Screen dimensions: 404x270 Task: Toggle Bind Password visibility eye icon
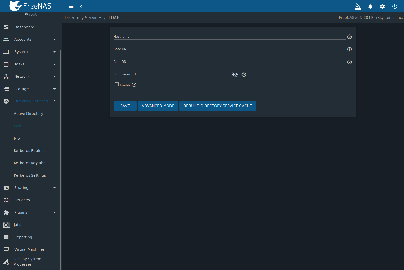coord(235,75)
